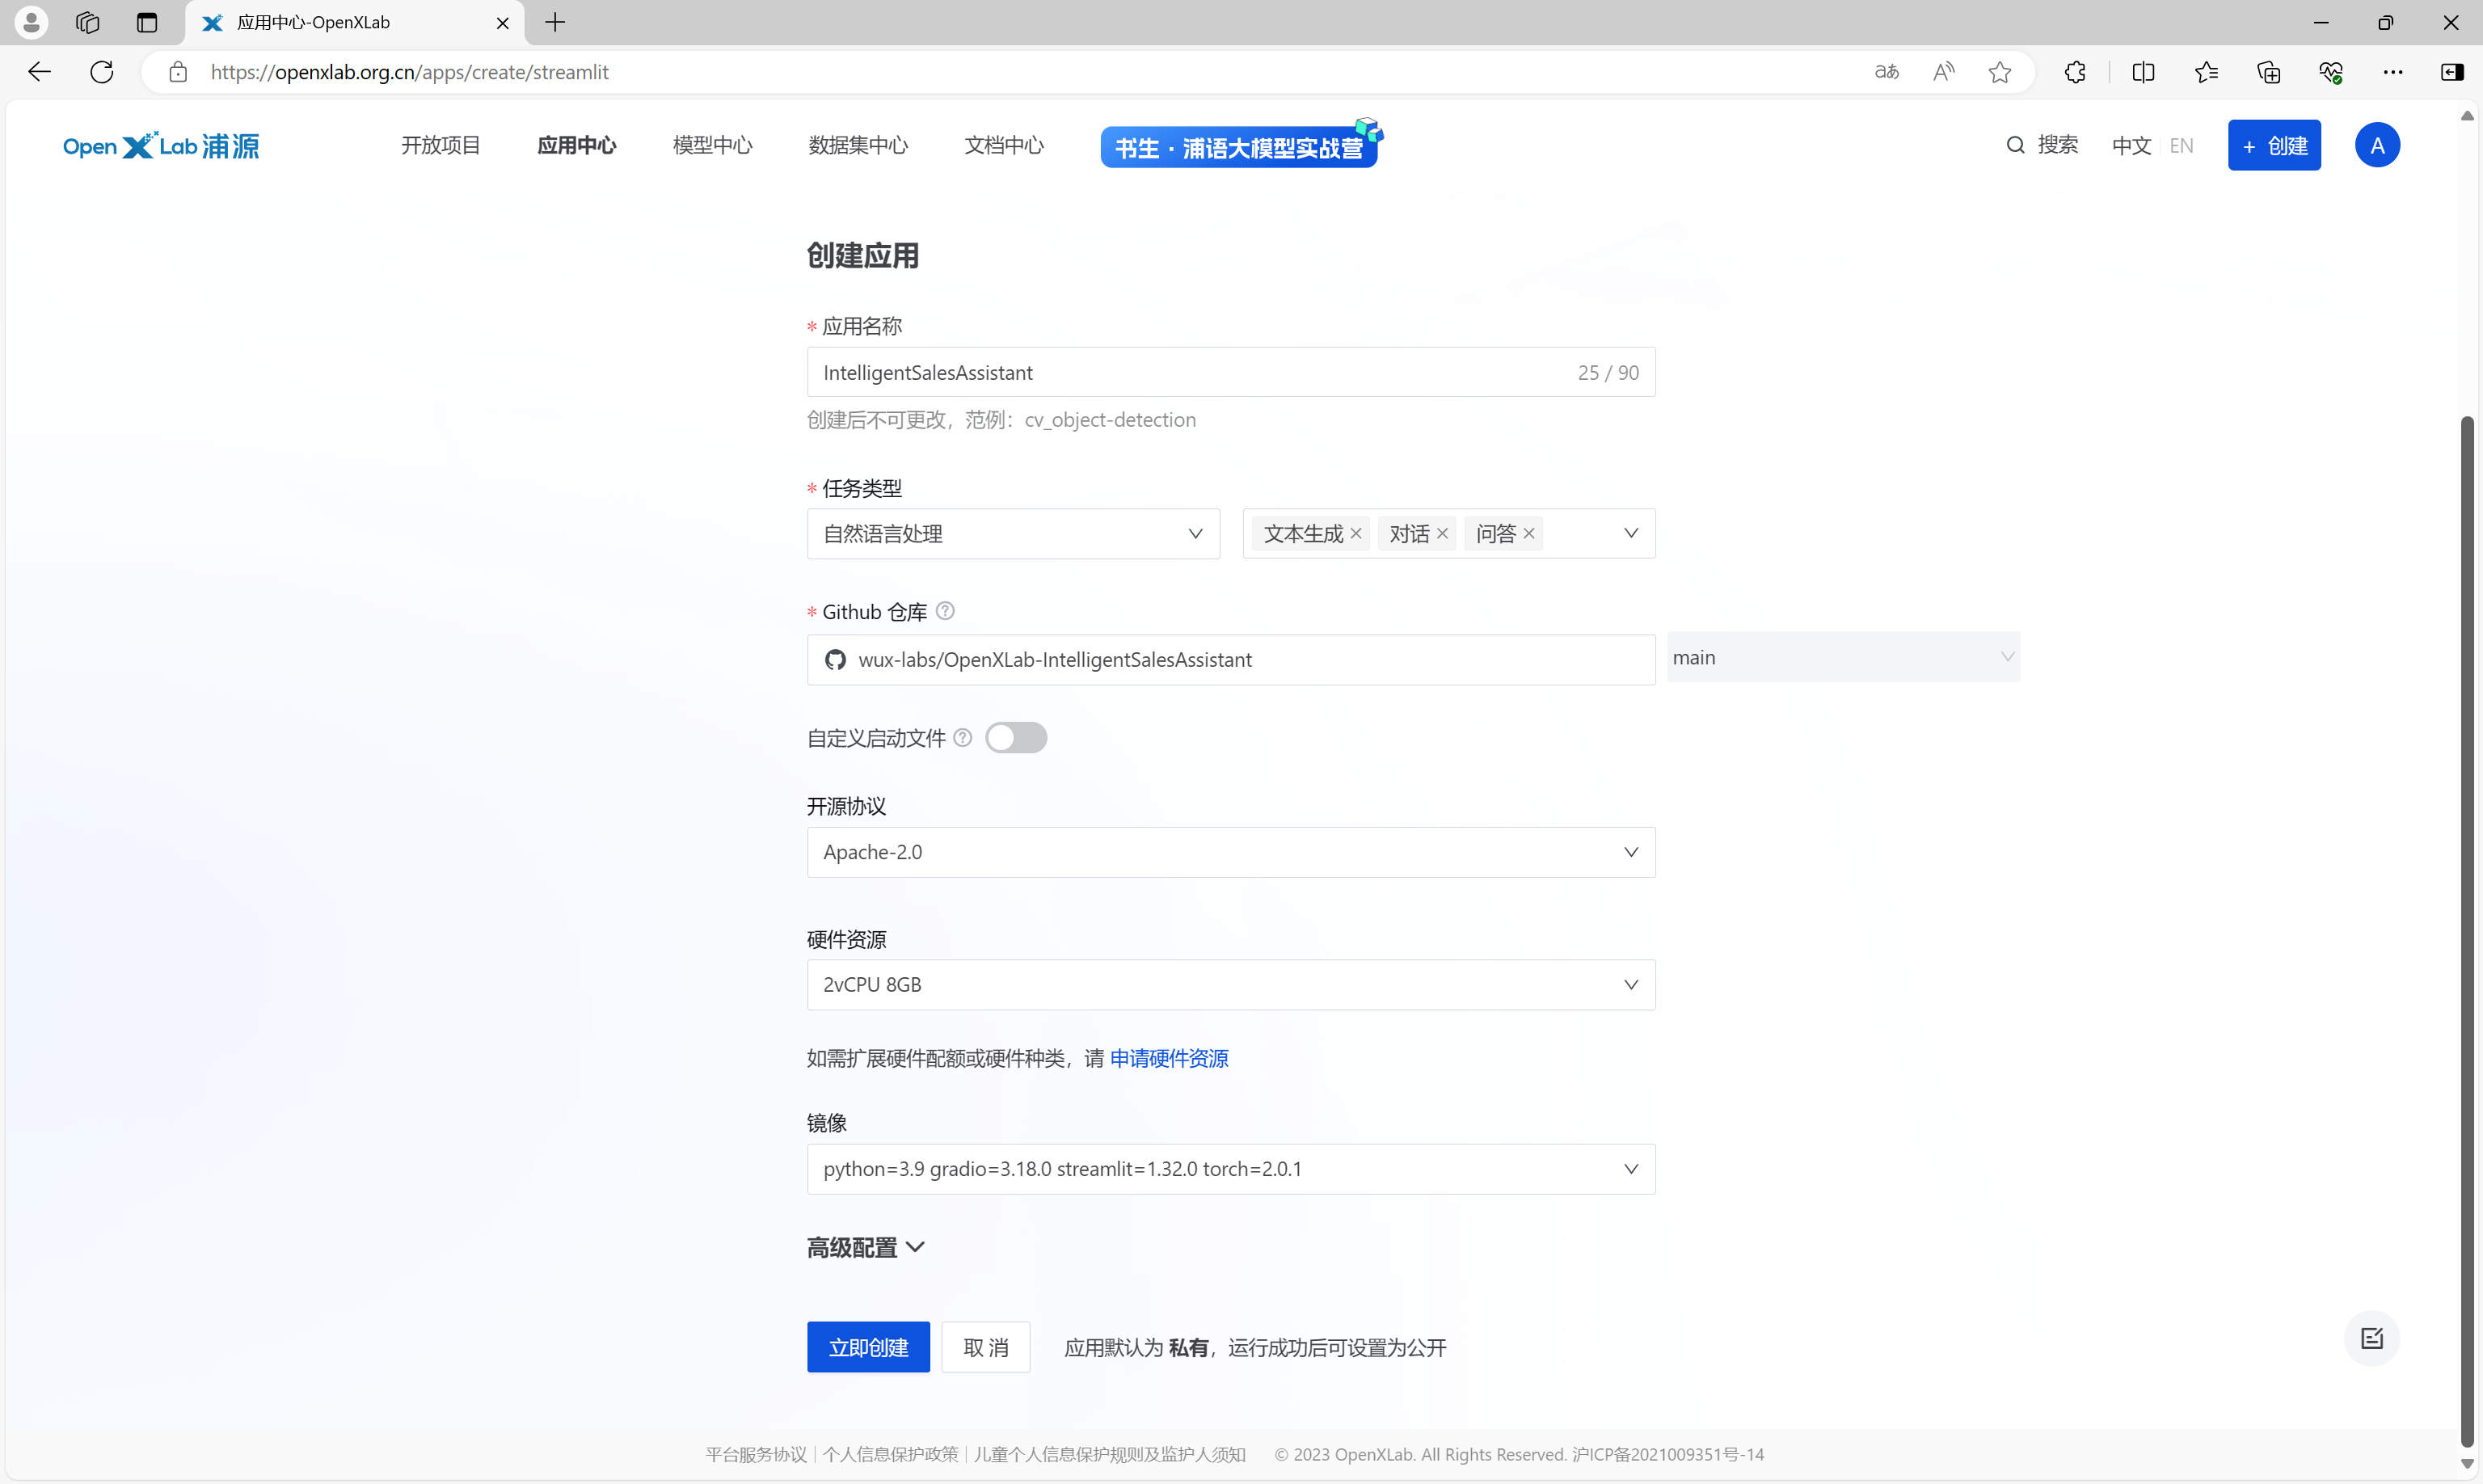Open the 申请硬件资源 link

point(1169,1058)
